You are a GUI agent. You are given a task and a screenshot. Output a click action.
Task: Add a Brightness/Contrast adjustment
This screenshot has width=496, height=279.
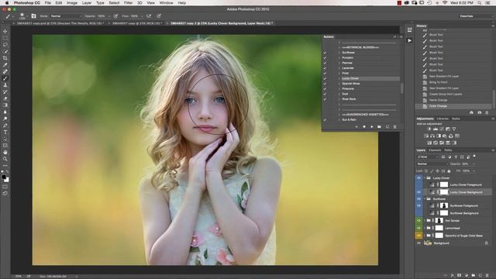click(429, 129)
